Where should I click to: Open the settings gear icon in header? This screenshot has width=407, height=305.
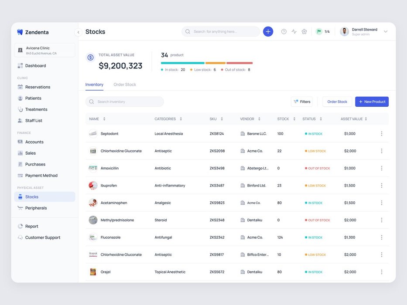pyautogui.click(x=304, y=31)
